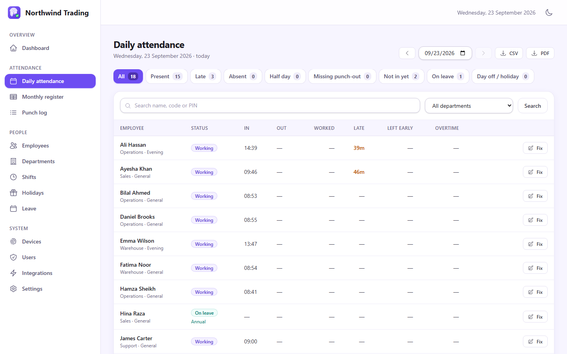Open Holidays gift icon in sidebar

(x=13, y=193)
